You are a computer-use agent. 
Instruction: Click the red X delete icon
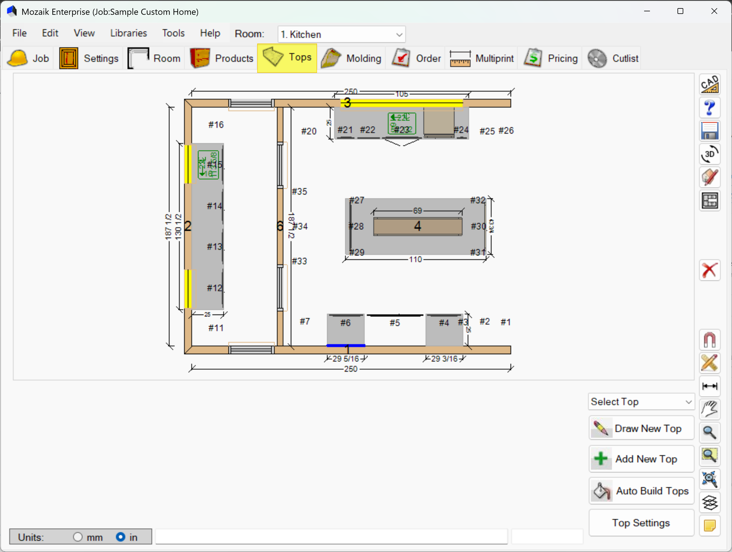(x=709, y=270)
